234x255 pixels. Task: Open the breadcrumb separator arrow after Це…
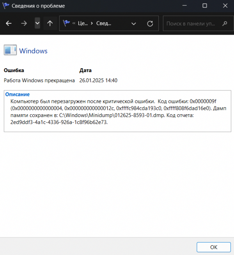click(x=92, y=23)
